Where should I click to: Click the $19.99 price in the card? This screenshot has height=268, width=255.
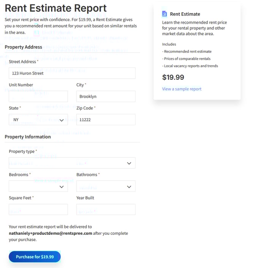(x=173, y=77)
